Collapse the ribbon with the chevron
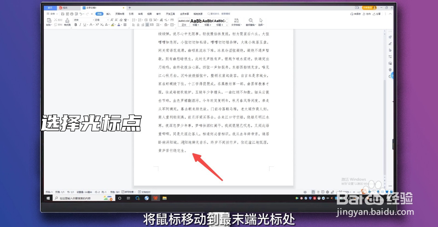Screen dimensions: 438x227 (390, 14)
